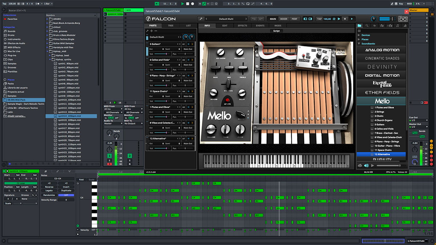Open the music note tab in Falcon browser
This screenshot has height=245, width=436.
click(x=398, y=26)
